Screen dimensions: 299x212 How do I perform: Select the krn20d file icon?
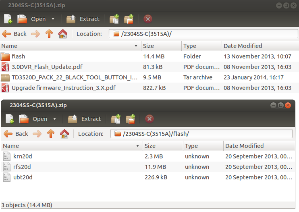click(x=6, y=156)
